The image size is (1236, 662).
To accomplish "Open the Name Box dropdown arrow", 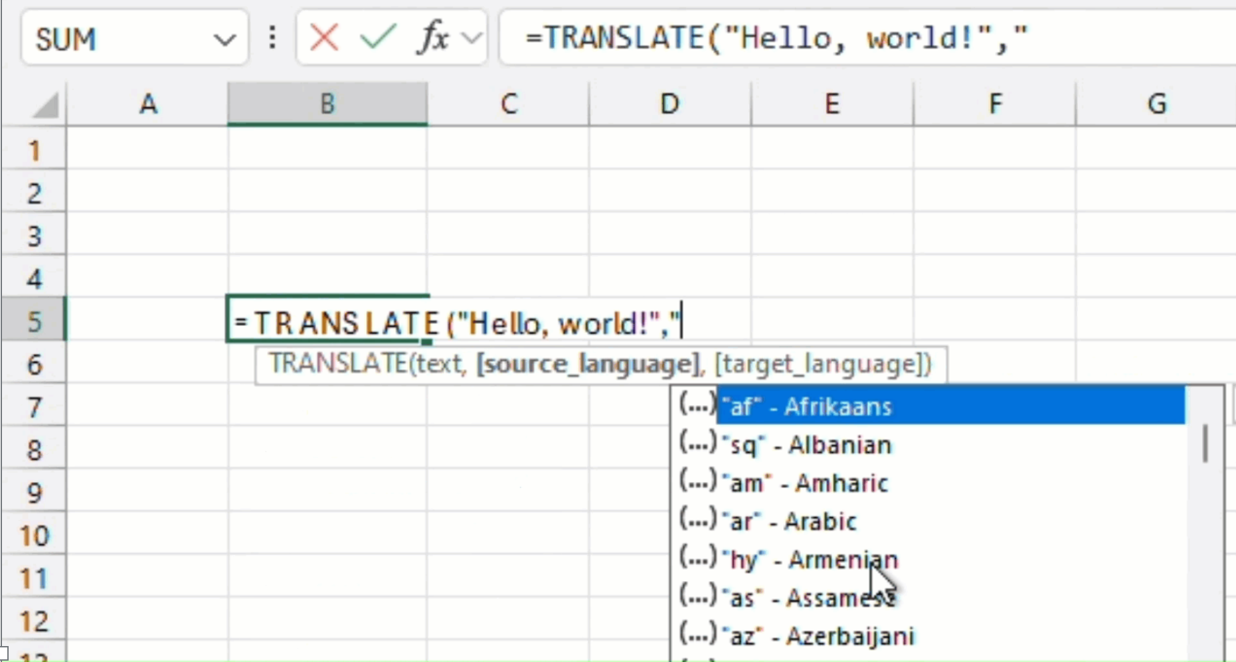I will (x=224, y=38).
